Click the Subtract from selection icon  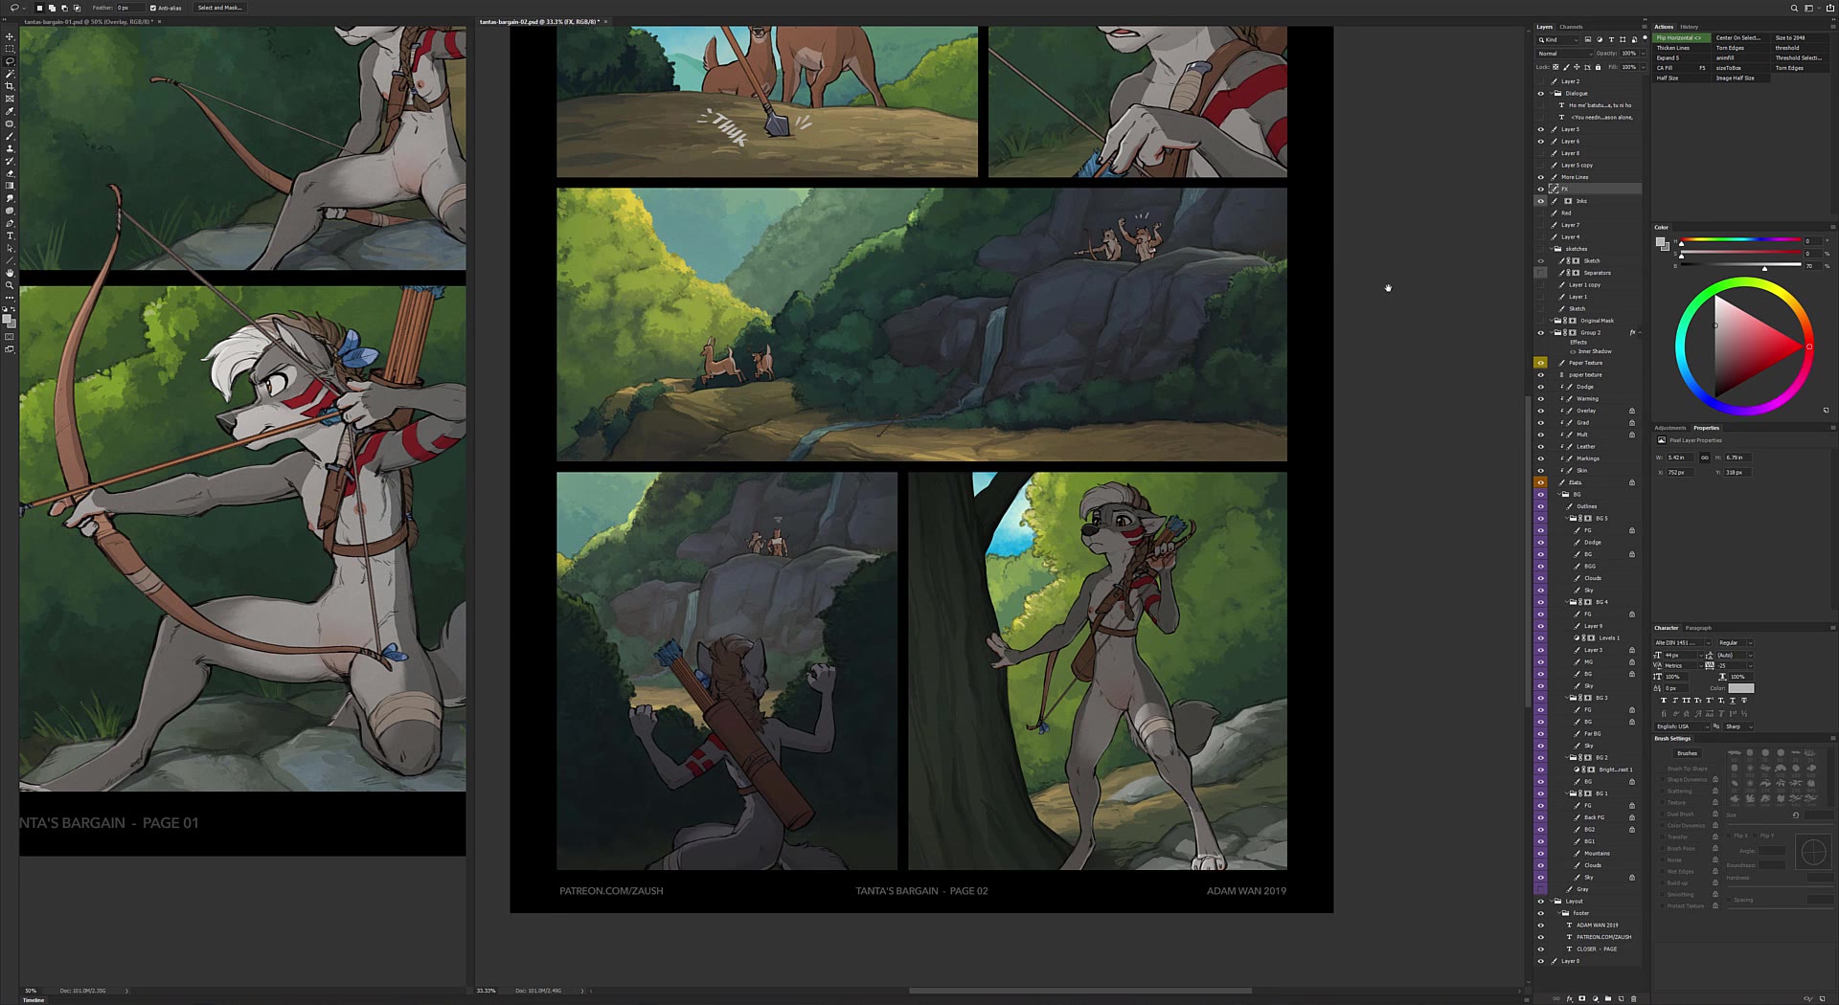point(64,8)
